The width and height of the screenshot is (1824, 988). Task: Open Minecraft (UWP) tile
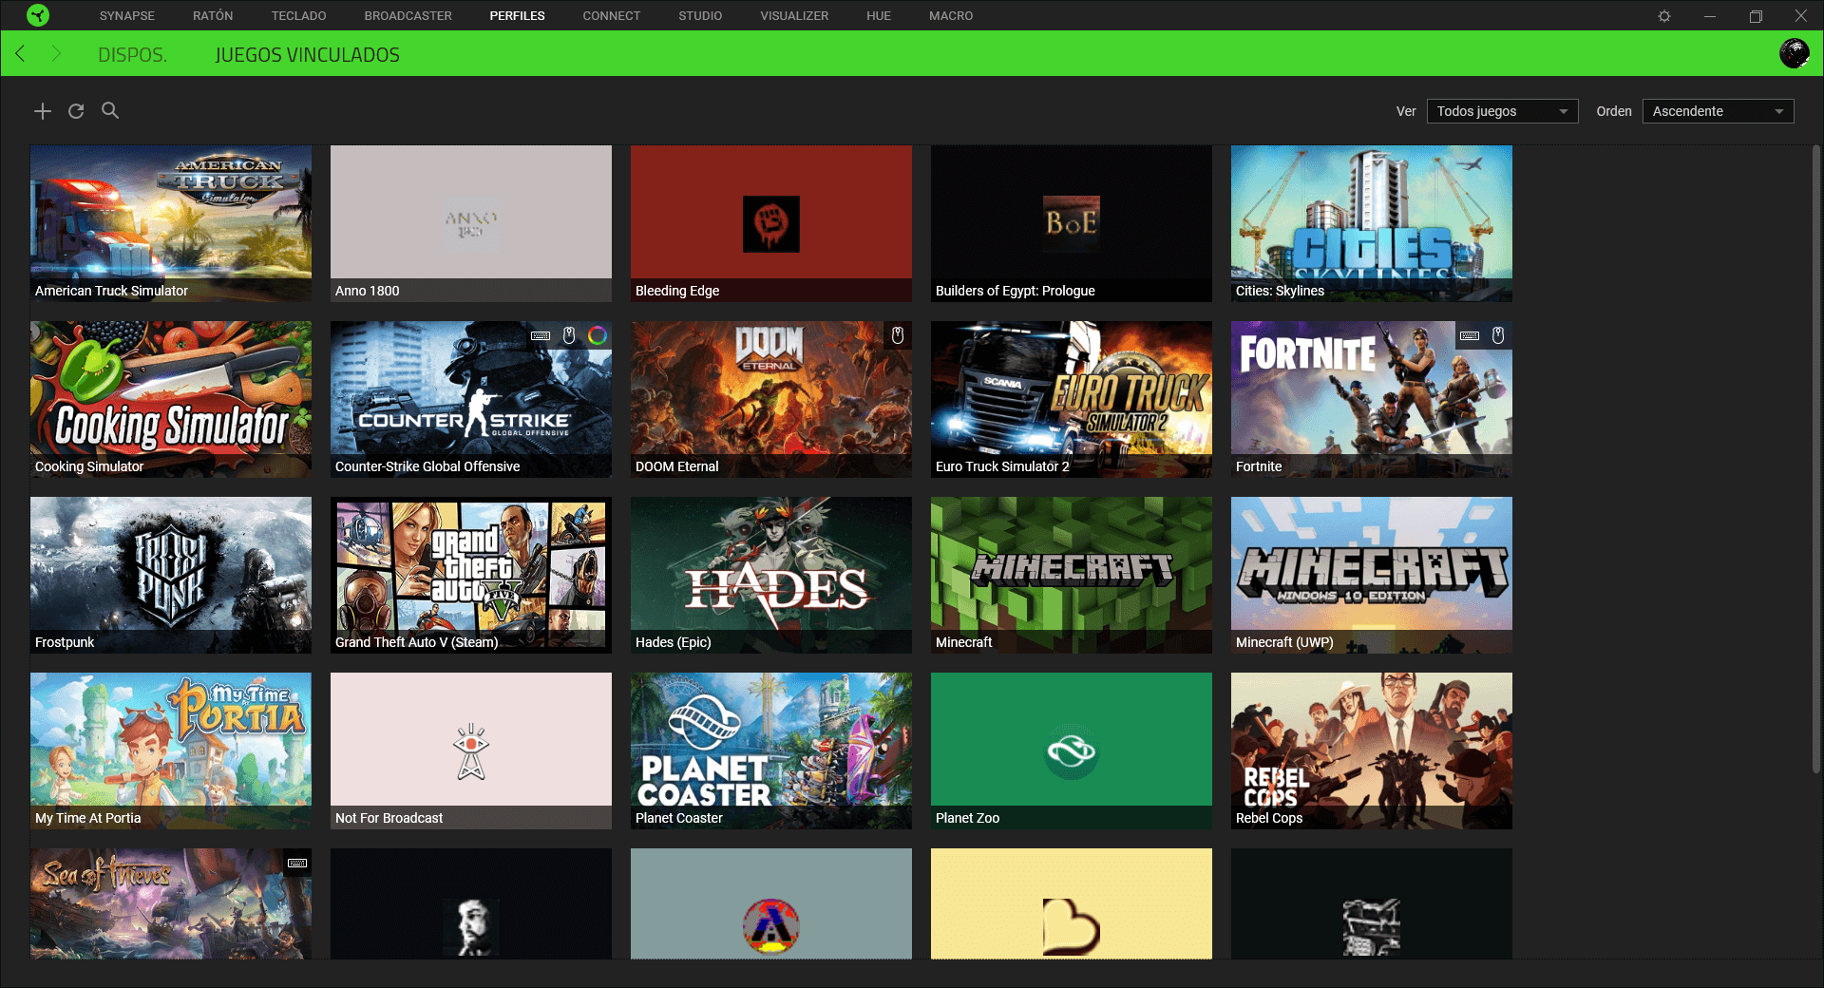(1372, 575)
